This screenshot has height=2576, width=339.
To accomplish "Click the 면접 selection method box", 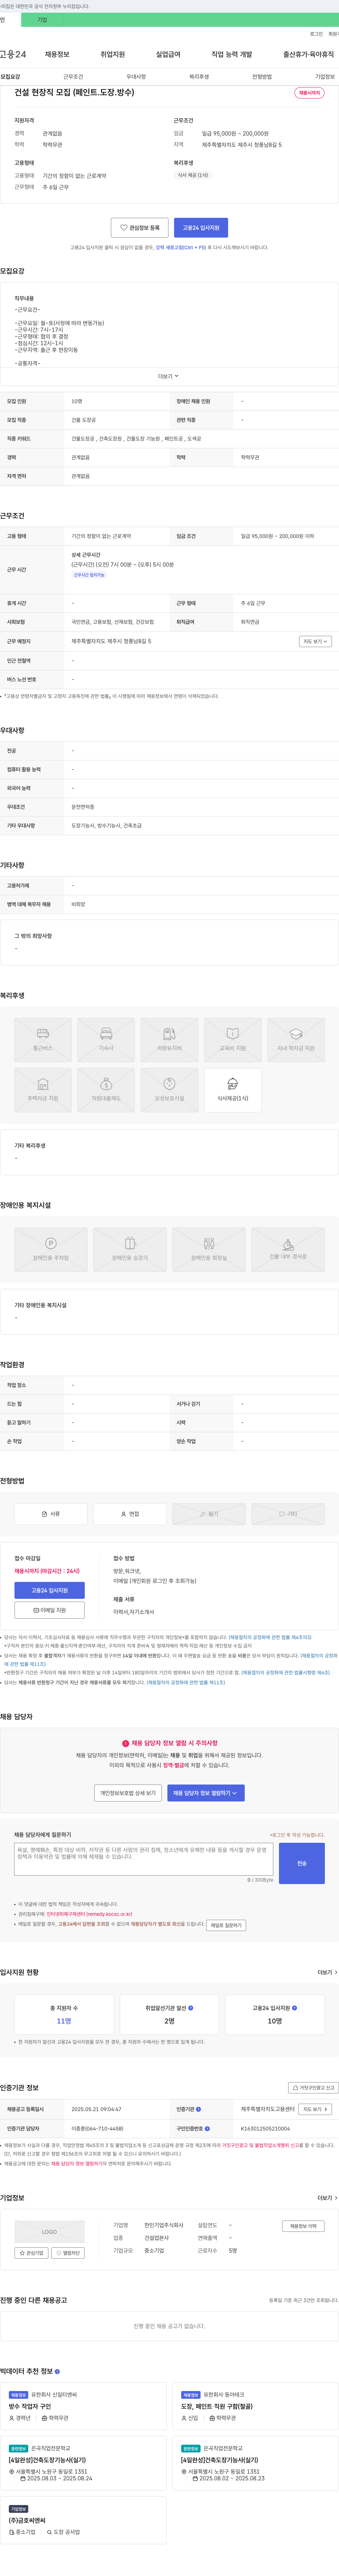I will [x=130, y=1514].
